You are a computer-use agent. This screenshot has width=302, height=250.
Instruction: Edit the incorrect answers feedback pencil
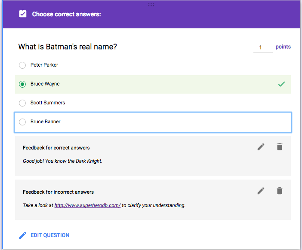coord(261,191)
